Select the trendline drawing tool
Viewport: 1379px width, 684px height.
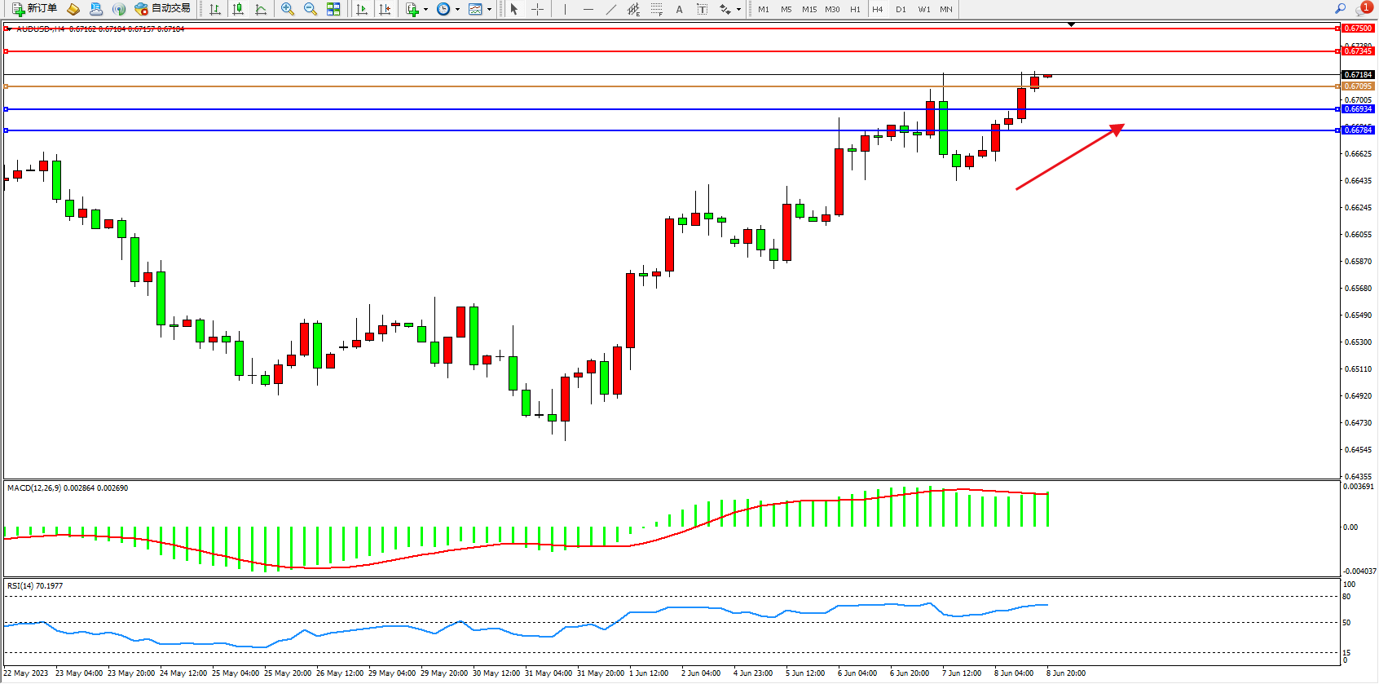(x=611, y=9)
